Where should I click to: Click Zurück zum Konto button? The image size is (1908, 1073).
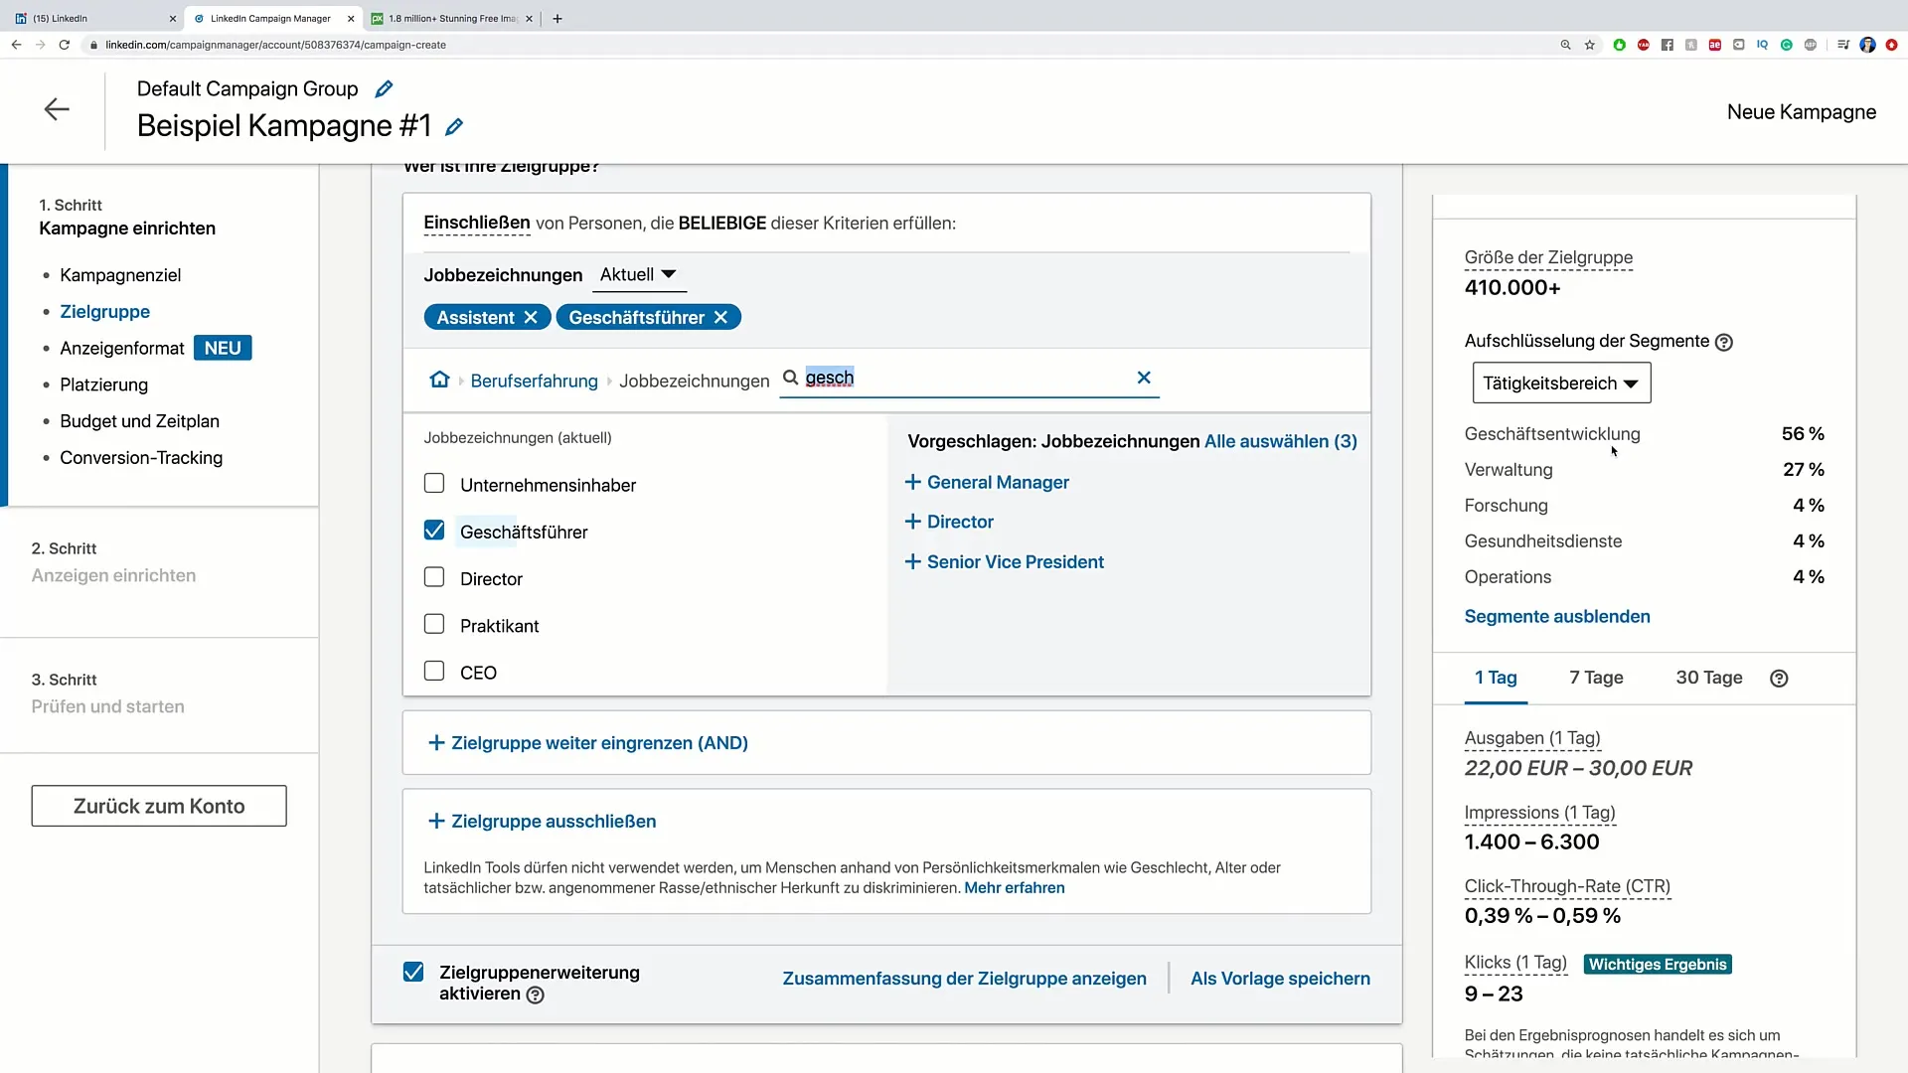tap(159, 806)
